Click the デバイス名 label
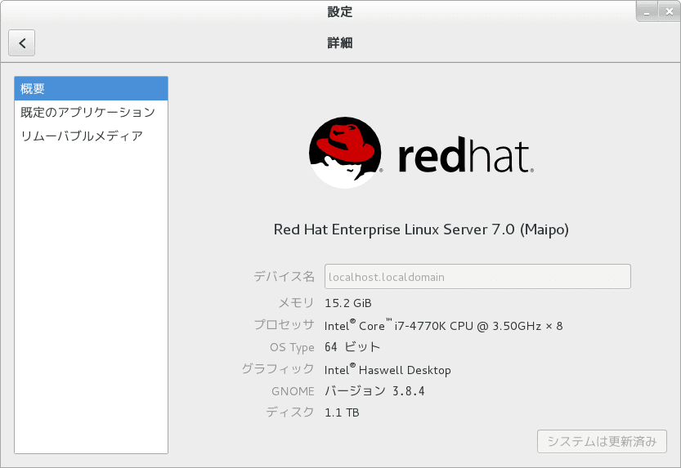This screenshot has width=681, height=468. 284,276
